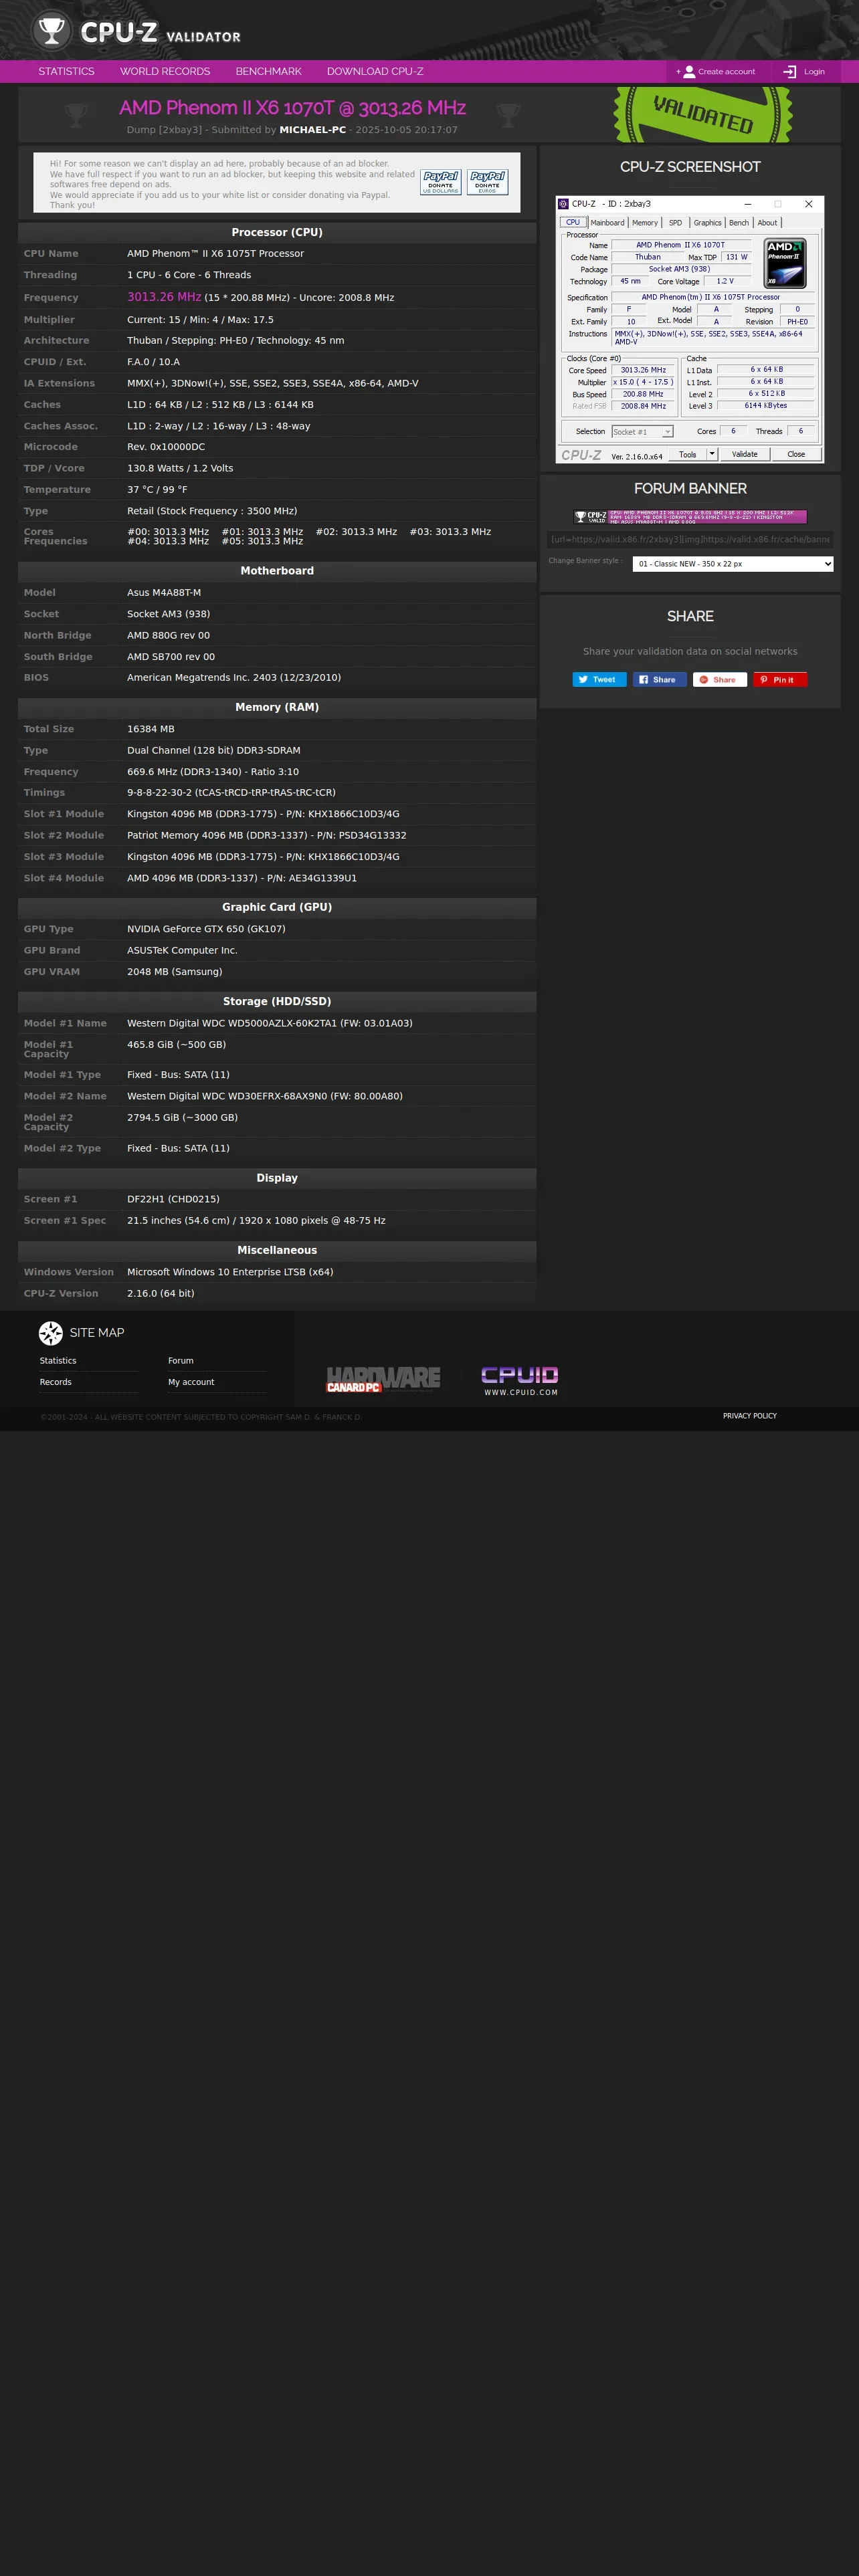Open the Change Banner style dropdown
Viewport: 859px width, 2576px height.
(733, 564)
